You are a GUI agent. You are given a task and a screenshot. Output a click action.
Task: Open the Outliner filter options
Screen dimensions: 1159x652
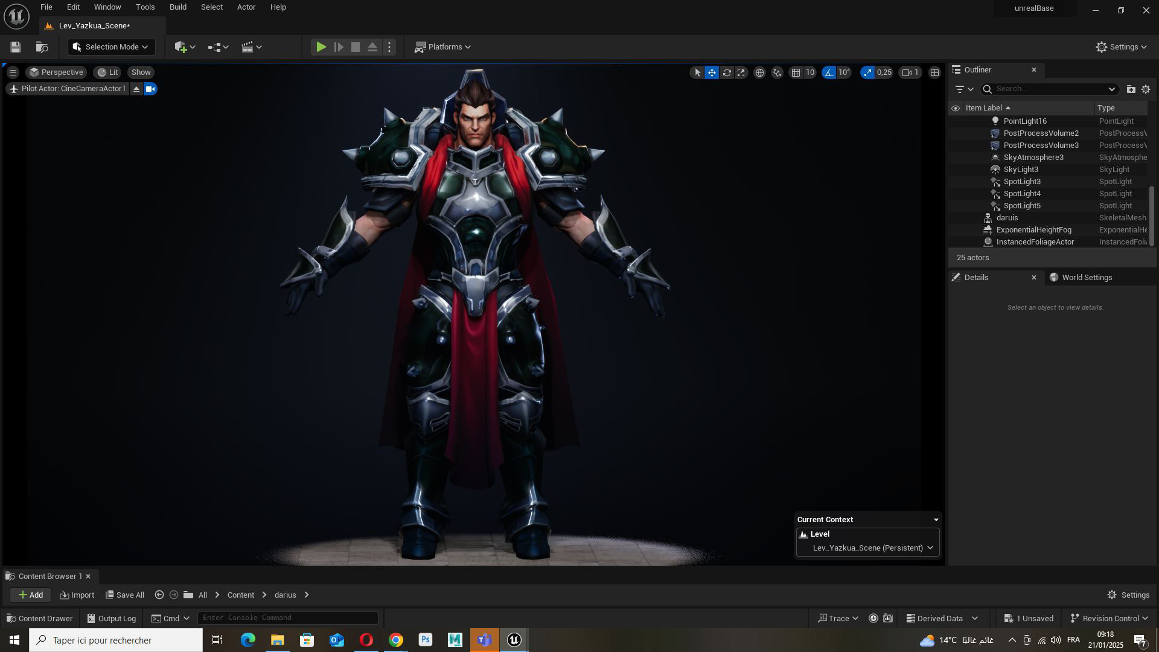[964, 89]
